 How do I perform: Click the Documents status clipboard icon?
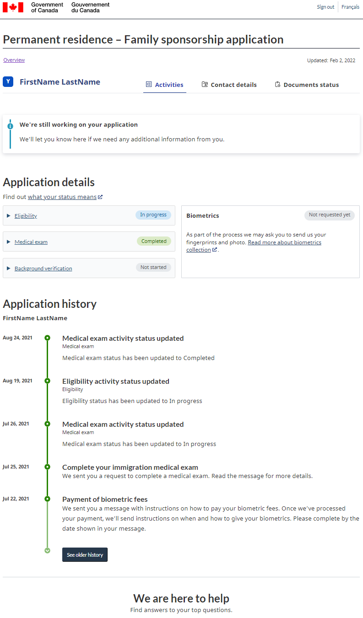(x=278, y=84)
